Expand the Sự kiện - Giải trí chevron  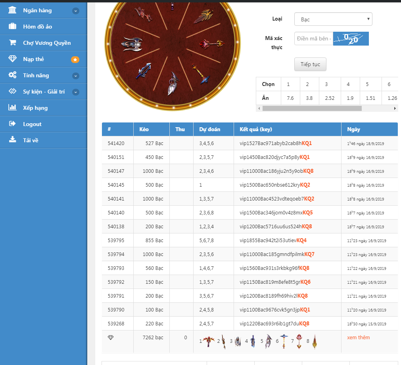[76, 92]
